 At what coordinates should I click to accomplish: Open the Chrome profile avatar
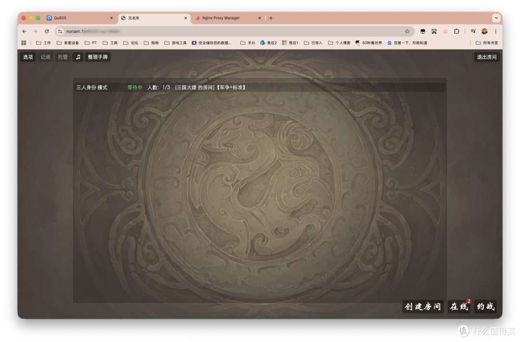click(484, 31)
